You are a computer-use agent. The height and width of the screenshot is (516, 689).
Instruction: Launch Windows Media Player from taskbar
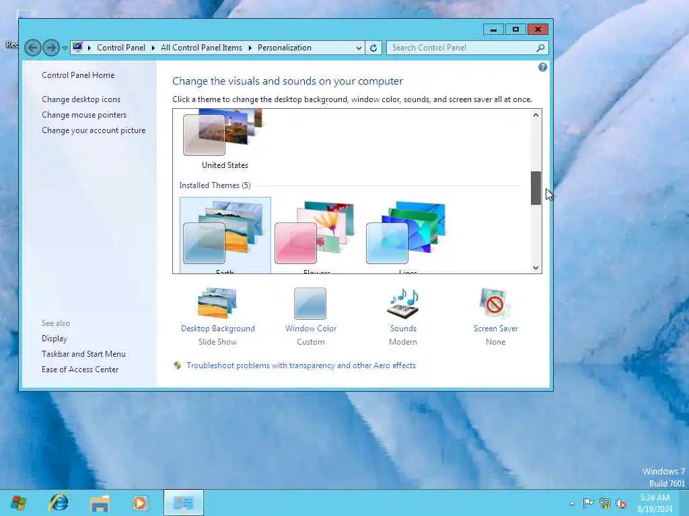click(x=140, y=503)
